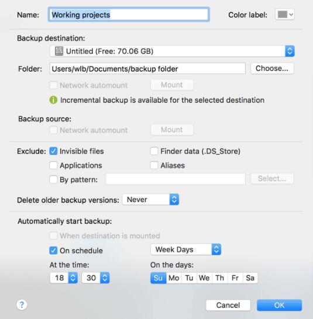The height and width of the screenshot is (319, 313).
Task: Click the hour stepper showing 18
Action: (73, 278)
